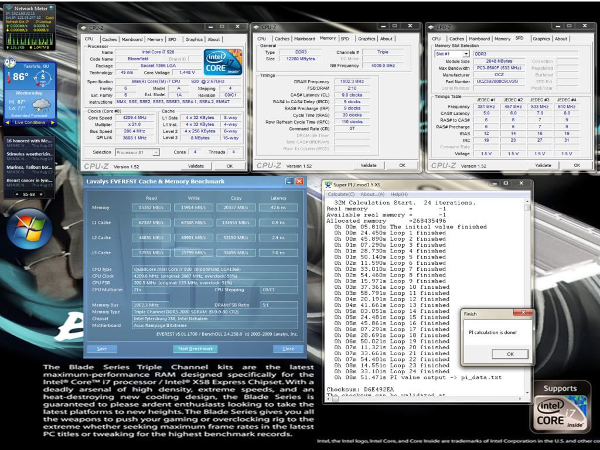Page news headlines down with the down arrow

pos(41,195)
